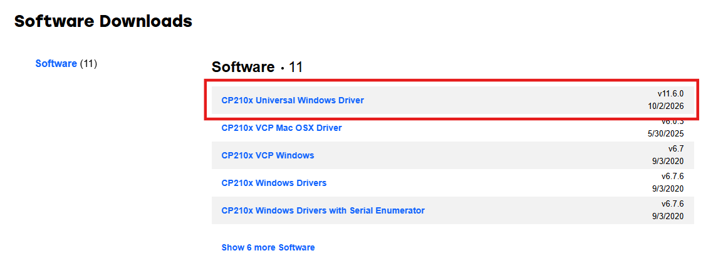Click the 5/30/2025 date of Mac OSX Driver

click(x=666, y=134)
